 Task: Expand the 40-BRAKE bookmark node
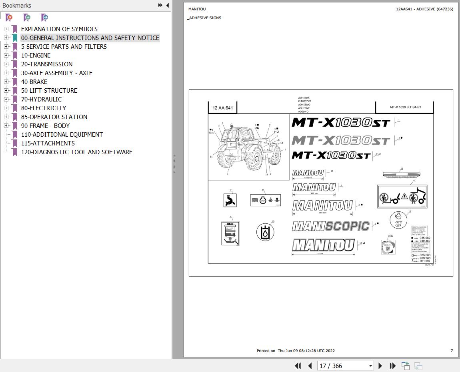pyautogui.click(x=6, y=82)
